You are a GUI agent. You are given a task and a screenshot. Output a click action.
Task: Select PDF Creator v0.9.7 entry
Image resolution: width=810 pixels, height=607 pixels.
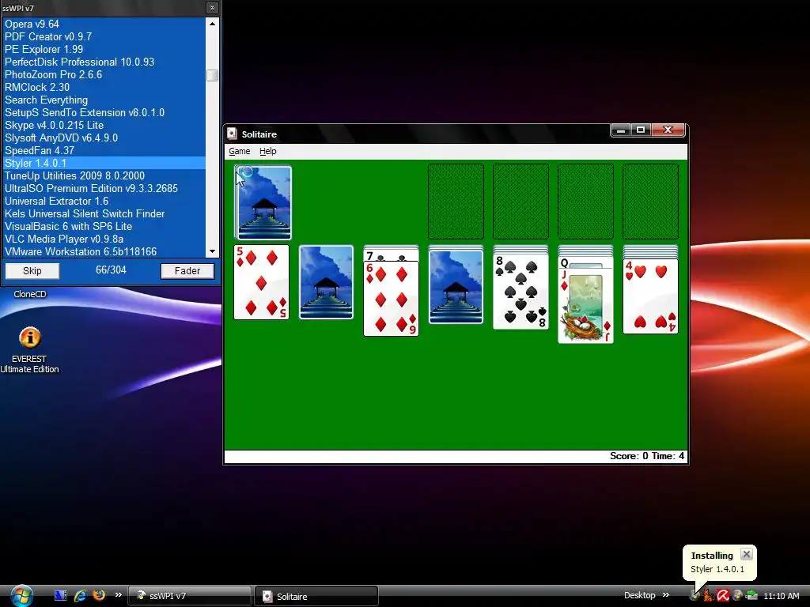point(104,36)
